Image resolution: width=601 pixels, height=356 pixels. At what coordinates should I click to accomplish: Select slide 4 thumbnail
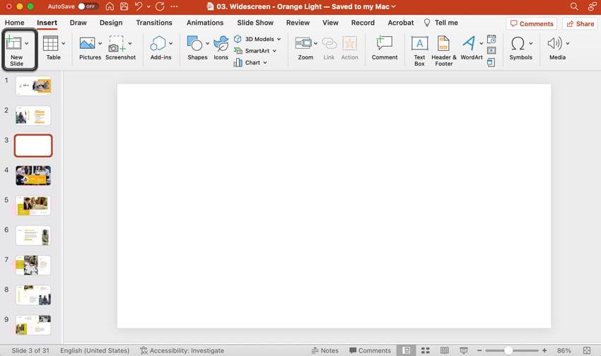(33, 176)
